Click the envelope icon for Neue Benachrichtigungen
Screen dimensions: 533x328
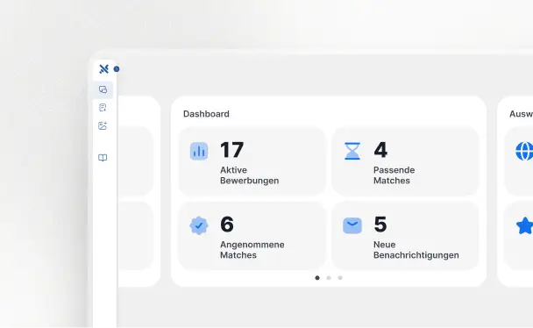click(352, 225)
